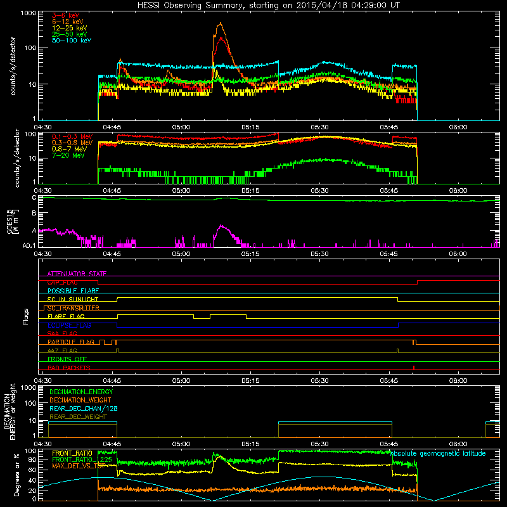The width and height of the screenshot is (507, 507).
Task: Click the A0.1 label on GOES axis
Action: 29,245
